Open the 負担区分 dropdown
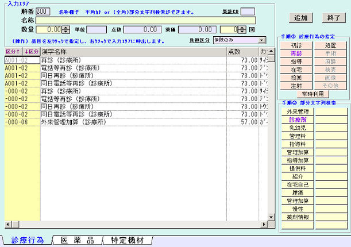The width and height of the screenshot is (351, 247). point(263,40)
